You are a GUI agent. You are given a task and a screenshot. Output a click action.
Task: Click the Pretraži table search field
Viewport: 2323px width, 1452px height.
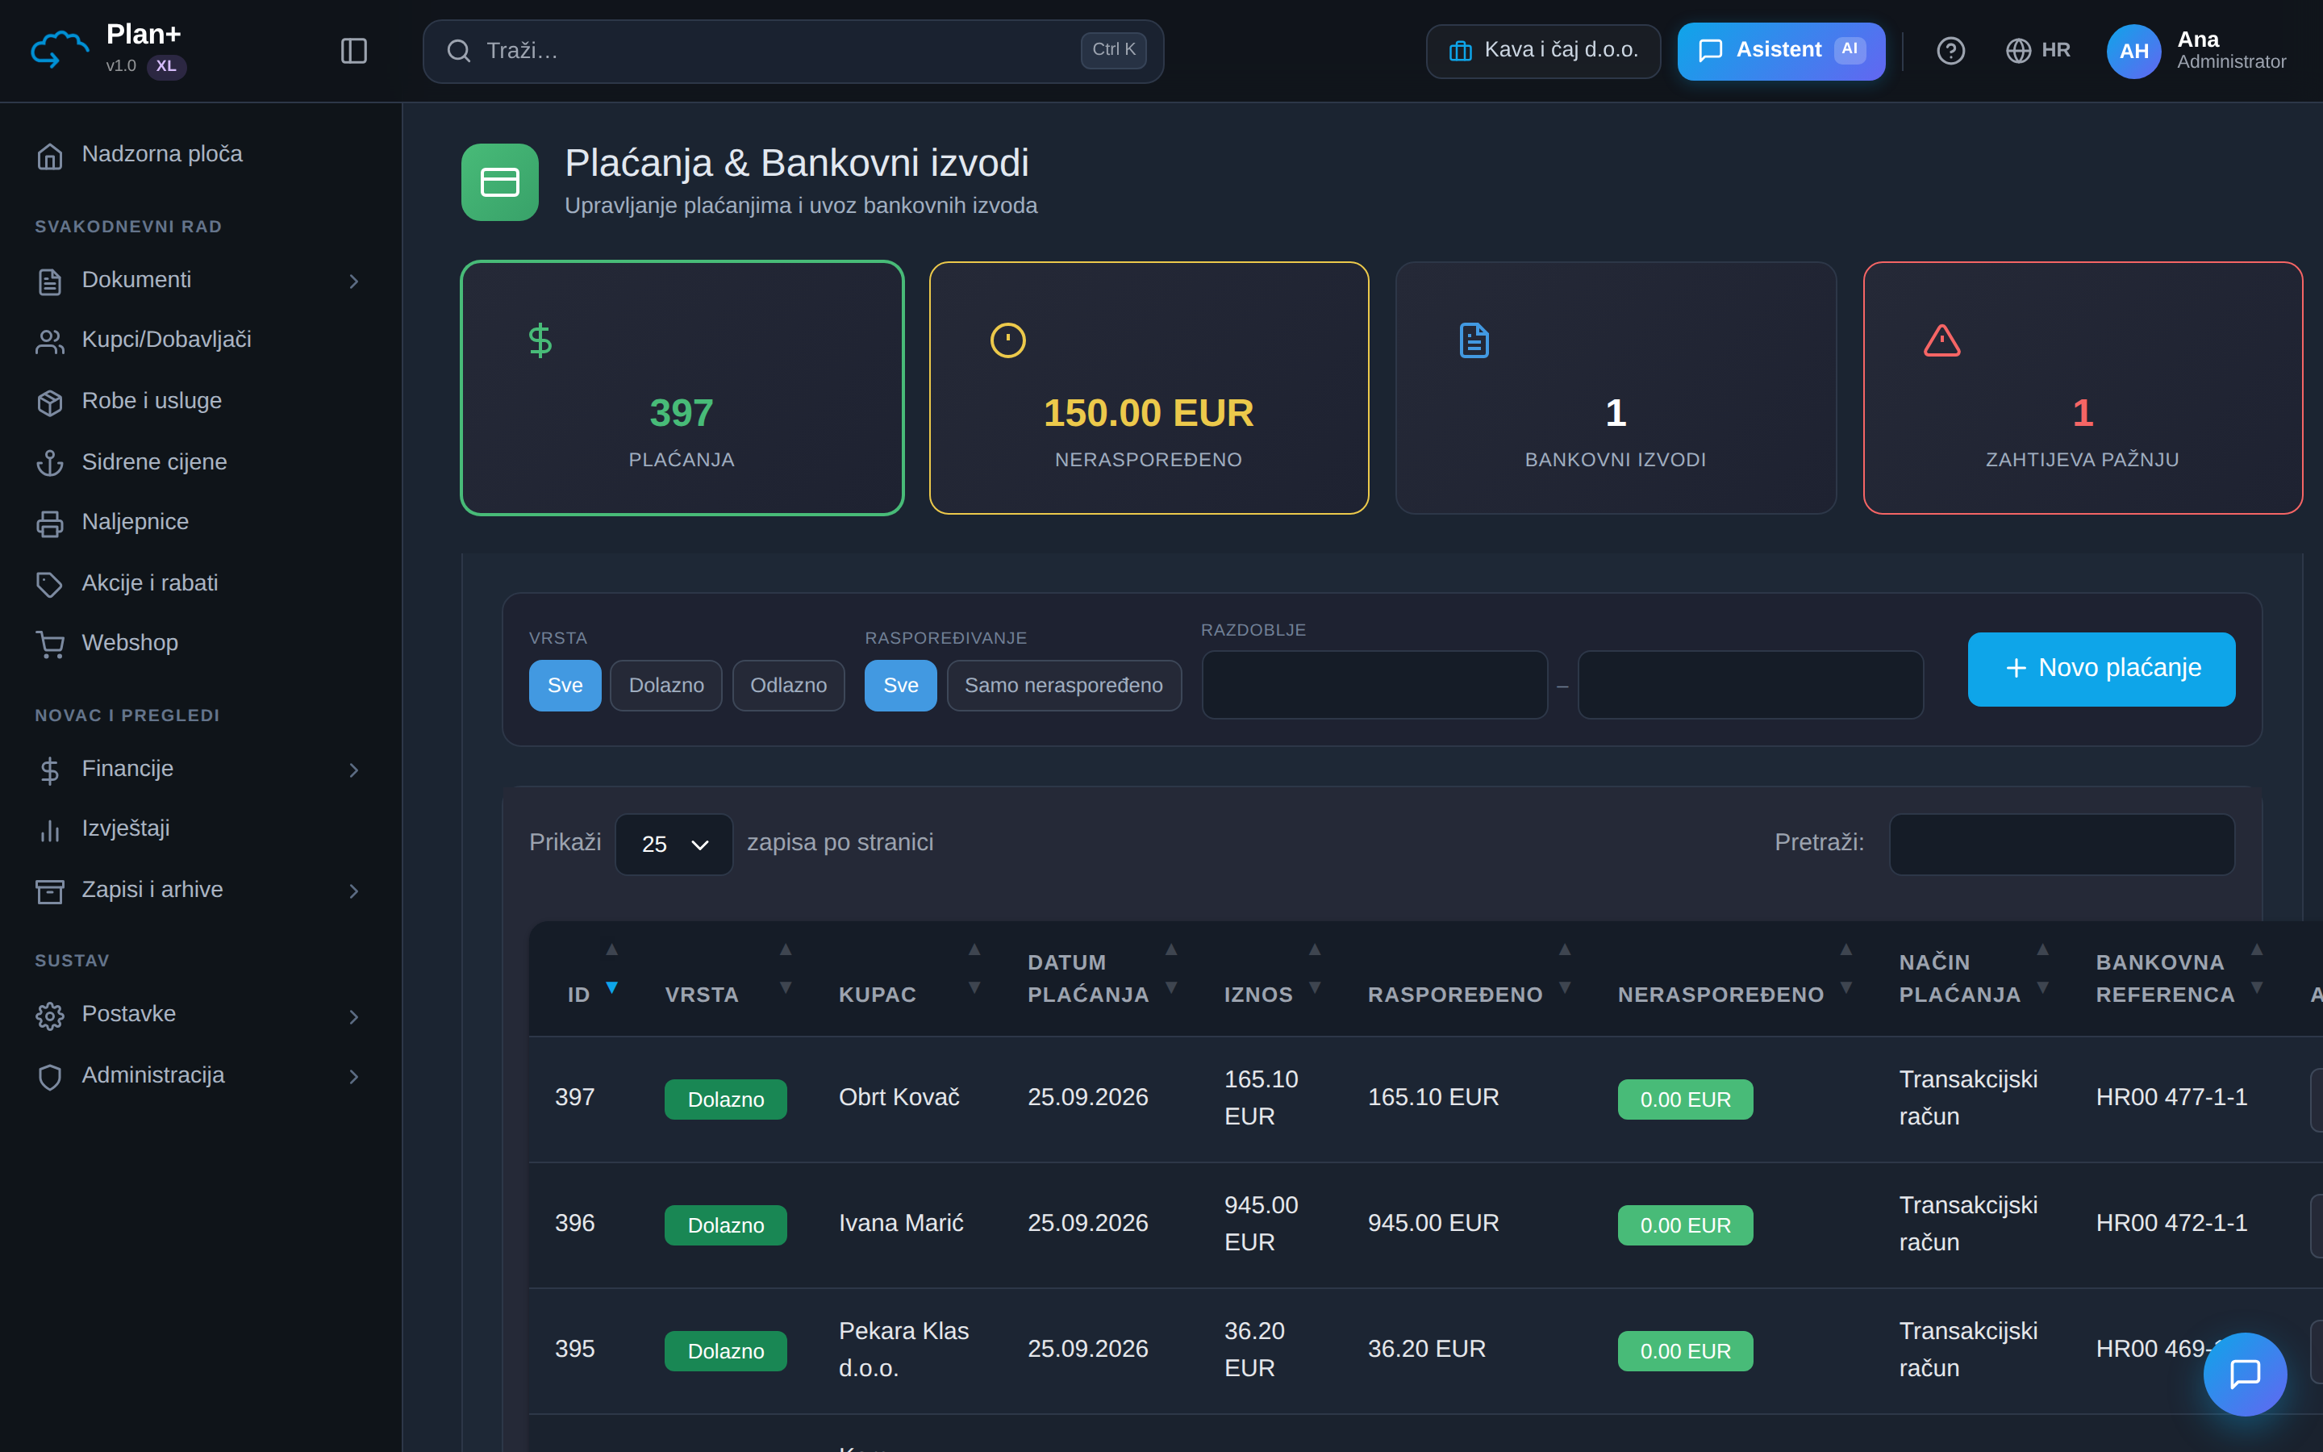(2061, 844)
